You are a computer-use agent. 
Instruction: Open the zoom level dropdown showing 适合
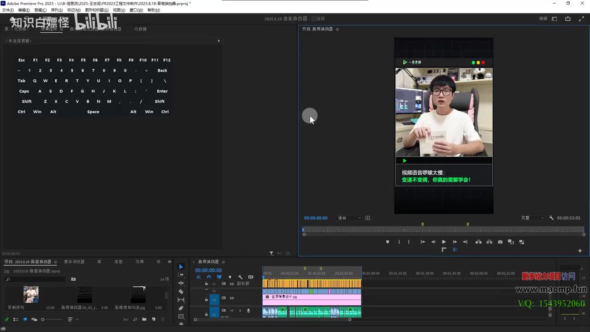[x=349, y=218]
